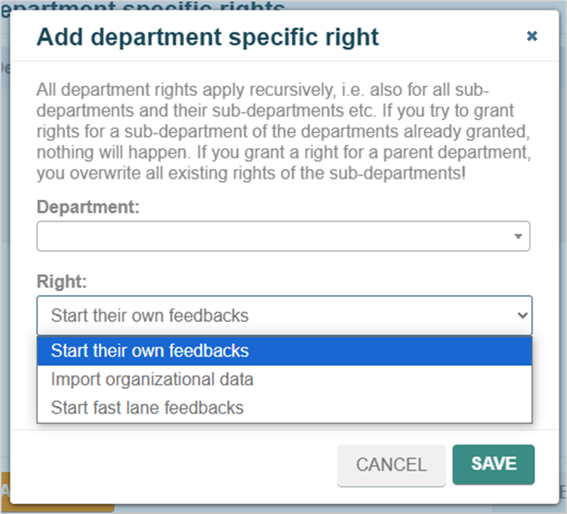Click the 'Add department specific right' title
Screen dimensions: 567x514
click(x=208, y=37)
